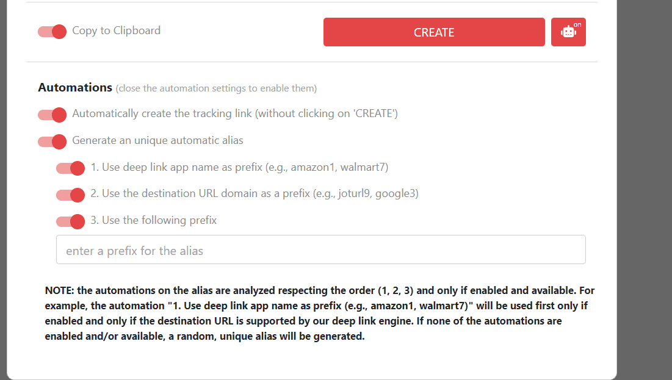Viewport: 672px width, 380px height.
Task: Click the bold NOTE paragraph text
Action: click(319, 313)
